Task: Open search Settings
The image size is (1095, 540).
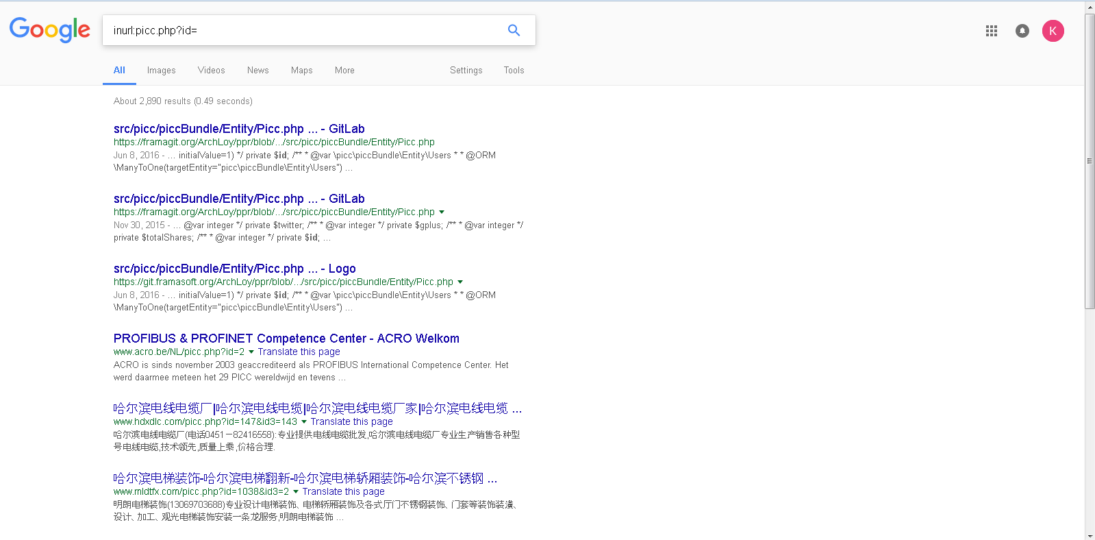Action: coord(466,70)
